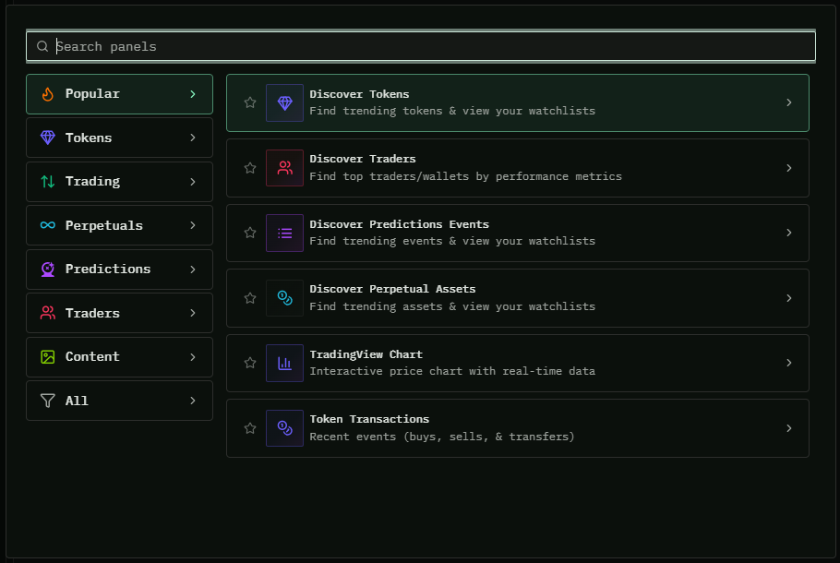840x563 pixels.
Task: Switch to the Trading category
Action: [119, 182]
